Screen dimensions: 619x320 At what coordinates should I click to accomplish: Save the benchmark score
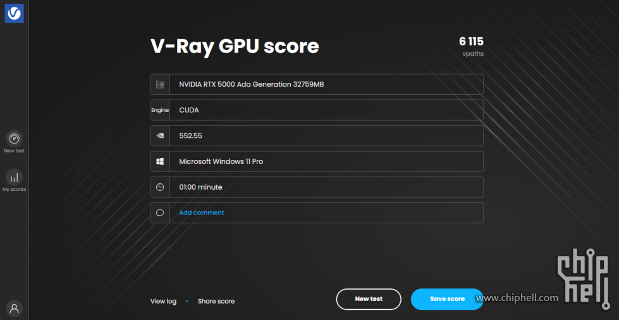(447, 299)
